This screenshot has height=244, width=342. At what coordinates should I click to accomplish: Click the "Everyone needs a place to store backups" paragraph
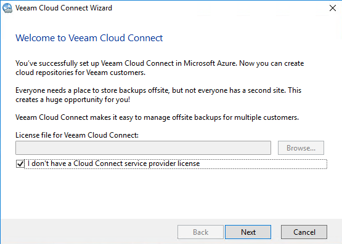click(158, 95)
